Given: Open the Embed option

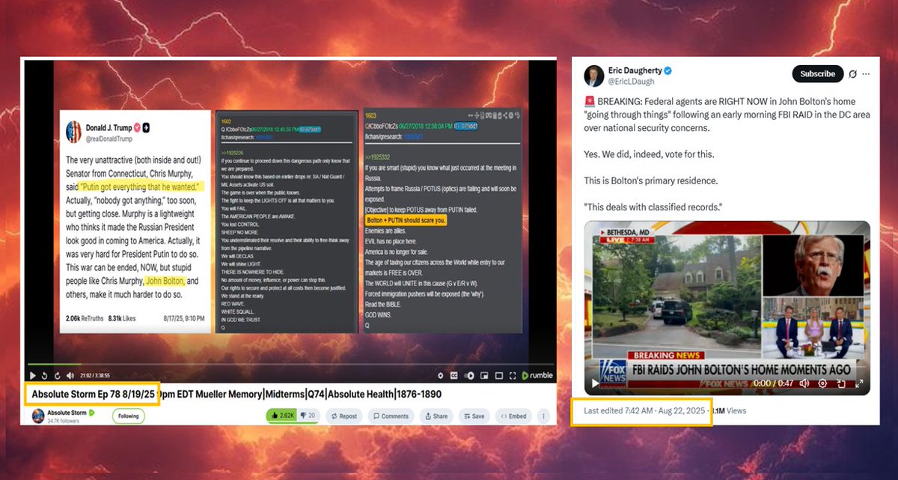Looking at the screenshot, I should (513, 416).
